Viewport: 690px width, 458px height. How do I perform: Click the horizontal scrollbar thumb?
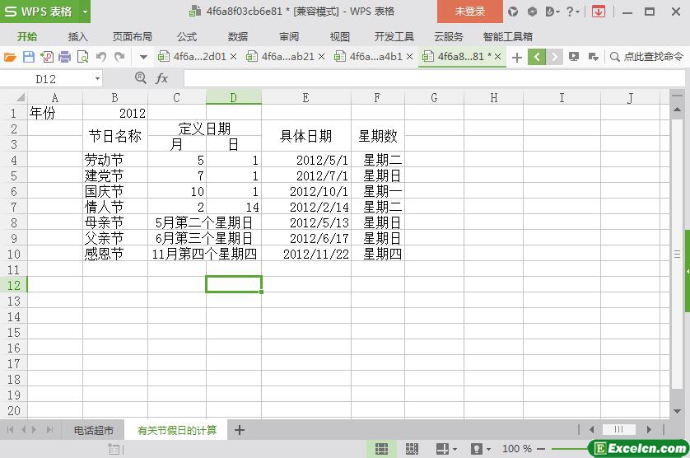tap(618, 429)
